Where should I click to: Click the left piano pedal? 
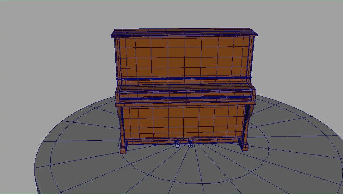pyautogui.click(x=177, y=144)
